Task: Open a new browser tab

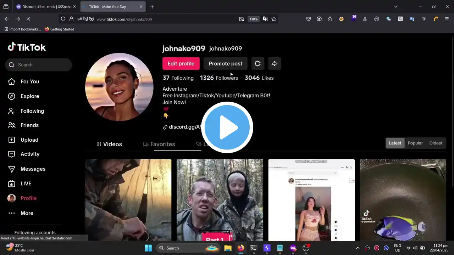Action: pyautogui.click(x=152, y=7)
